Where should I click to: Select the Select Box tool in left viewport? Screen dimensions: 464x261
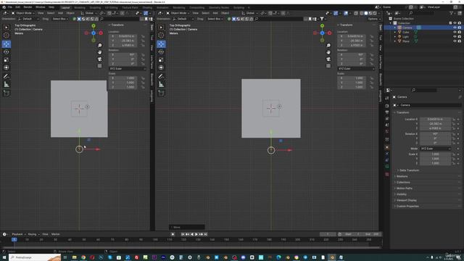pyautogui.click(x=7, y=28)
